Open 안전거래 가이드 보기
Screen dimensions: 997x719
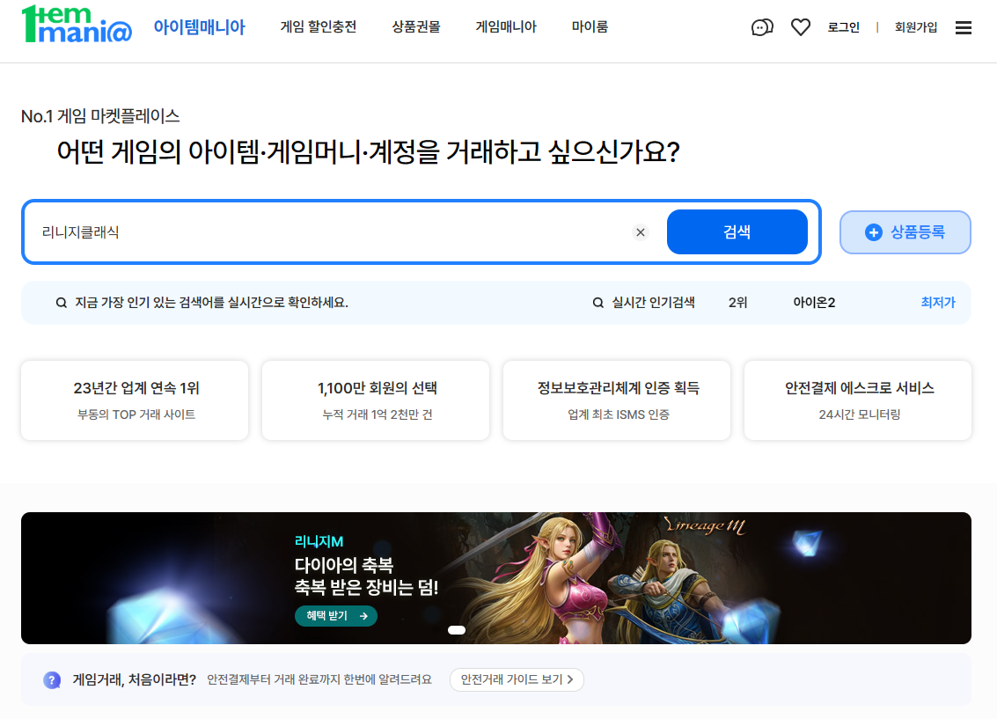click(x=517, y=679)
